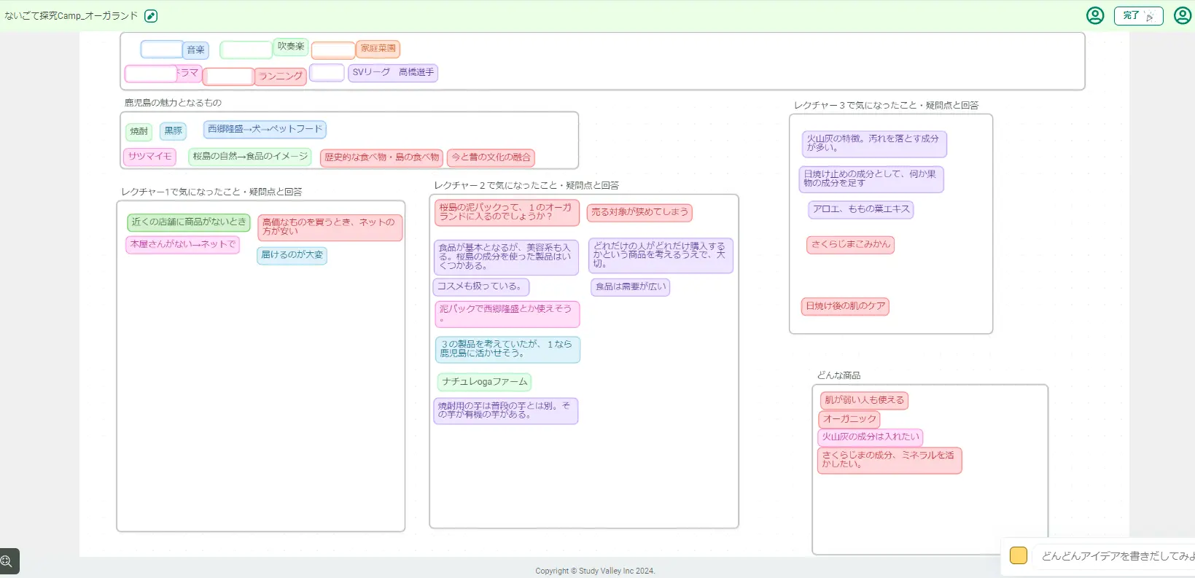The image size is (1195, 578).
Task: Select the blank red note beside ランニング
Action: [x=228, y=77]
